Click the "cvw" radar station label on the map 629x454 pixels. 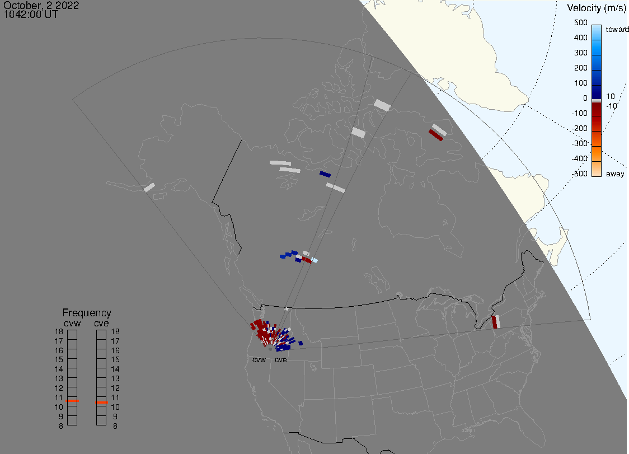tap(259, 359)
